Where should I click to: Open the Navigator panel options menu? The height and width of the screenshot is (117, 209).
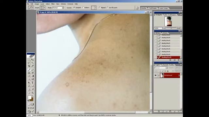[x=181, y=15]
